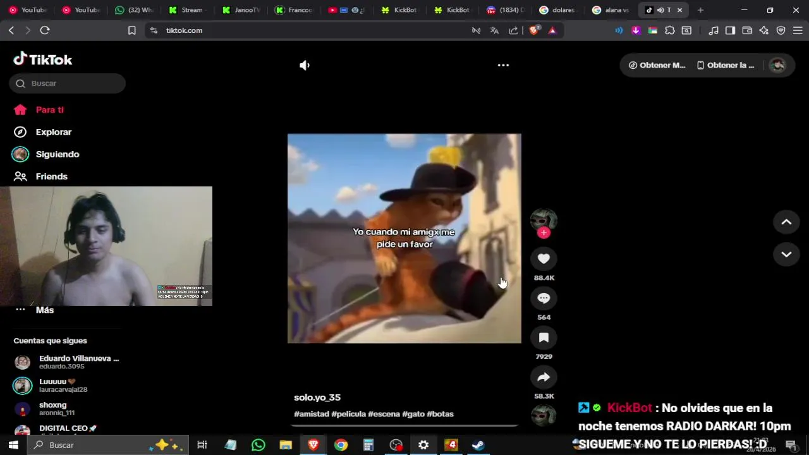Open WhatsApp from the taskbar
Viewport: 809px width, 455px height.
pos(258,445)
